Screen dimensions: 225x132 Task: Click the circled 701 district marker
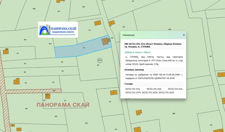click(x=100, y=60)
